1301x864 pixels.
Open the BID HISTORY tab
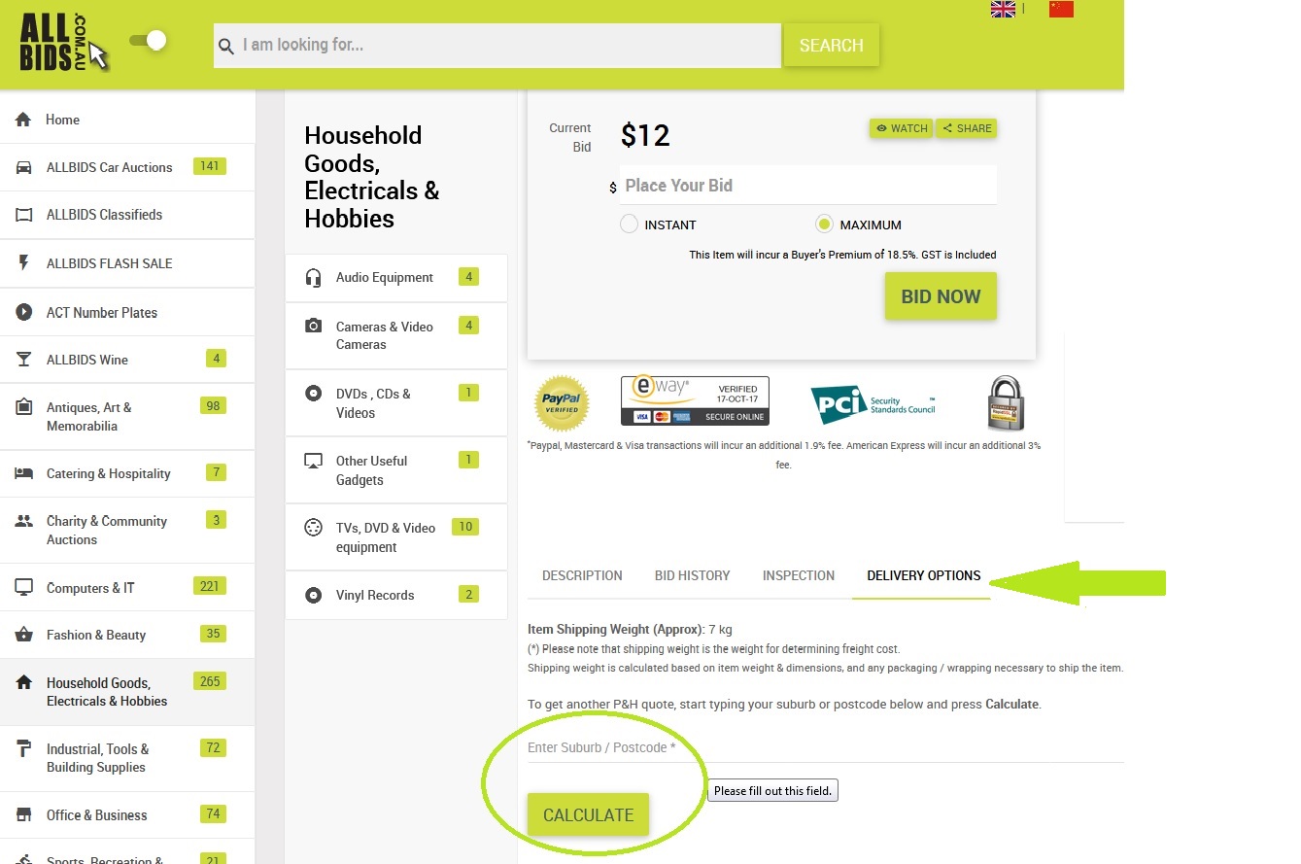coord(692,575)
